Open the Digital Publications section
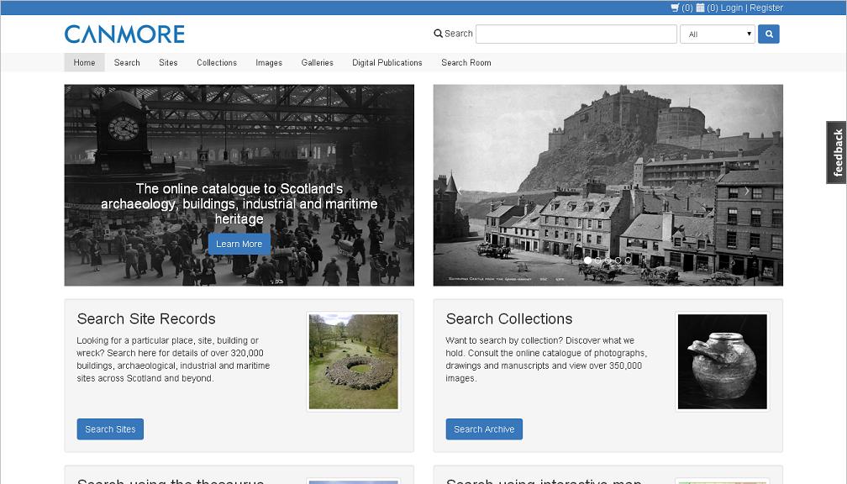The image size is (847, 484). click(x=387, y=62)
